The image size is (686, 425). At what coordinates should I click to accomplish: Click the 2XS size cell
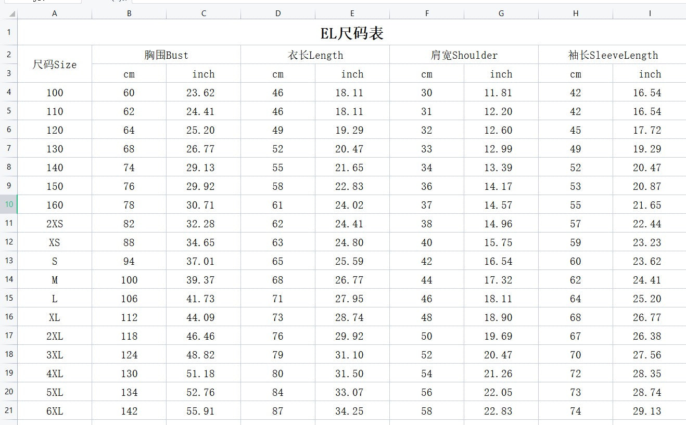click(x=55, y=224)
